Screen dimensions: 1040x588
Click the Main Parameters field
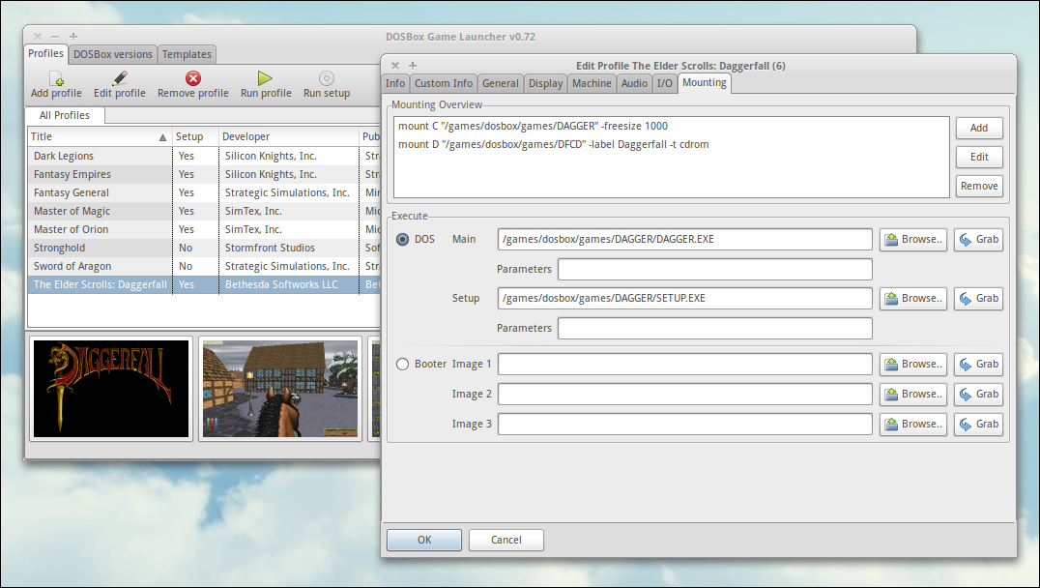[x=715, y=270]
